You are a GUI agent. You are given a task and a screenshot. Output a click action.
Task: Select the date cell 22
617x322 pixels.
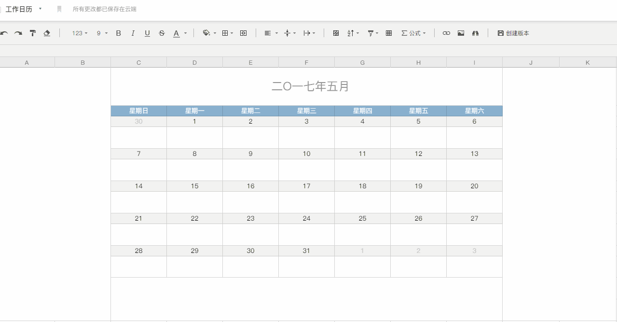pyautogui.click(x=194, y=219)
